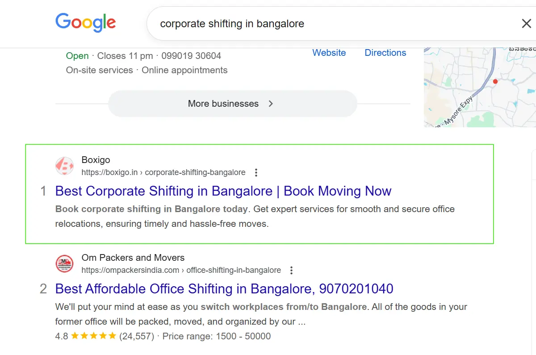The image size is (536, 355).
Task: Open Boxigo site favicon
Action: point(64,166)
